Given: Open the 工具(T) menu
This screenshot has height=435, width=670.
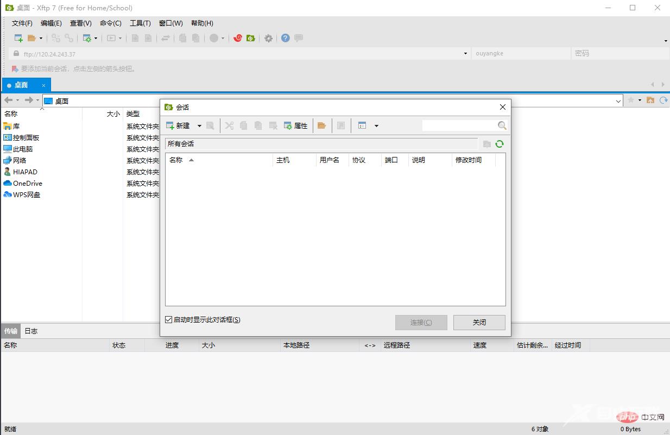Looking at the screenshot, I should pyautogui.click(x=140, y=23).
